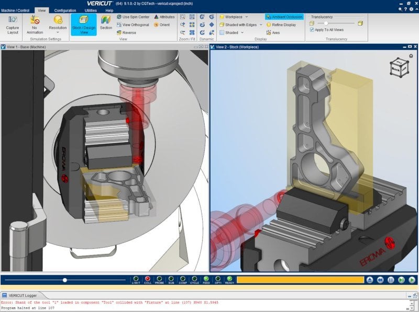This screenshot has height=312, width=419.
Task: Click the bottom-left Dynamic rotate icon
Action: point(202,32)
